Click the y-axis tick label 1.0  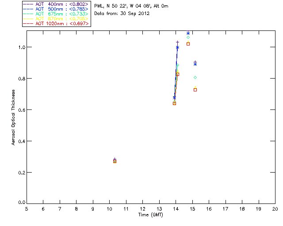click(22, 47)
